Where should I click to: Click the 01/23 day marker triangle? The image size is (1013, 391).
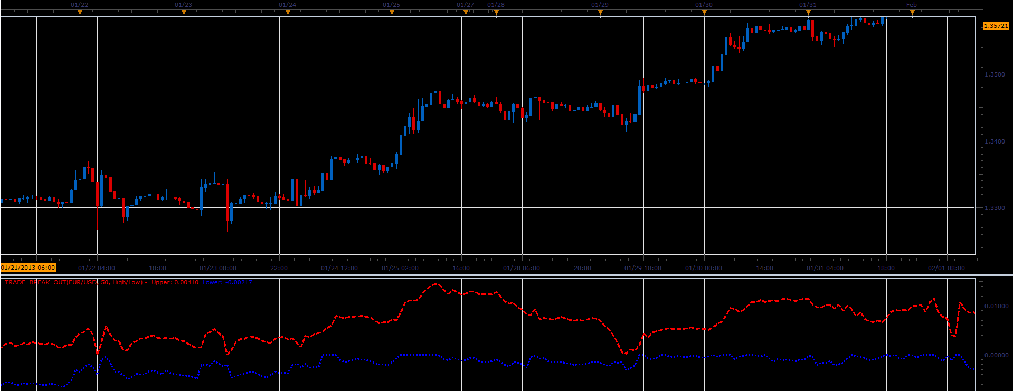click(x=184, y=13)
